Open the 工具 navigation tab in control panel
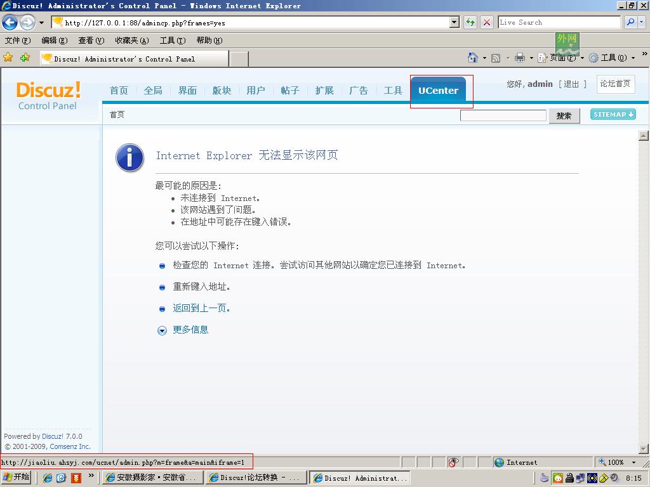 click(x=393, y=90)
